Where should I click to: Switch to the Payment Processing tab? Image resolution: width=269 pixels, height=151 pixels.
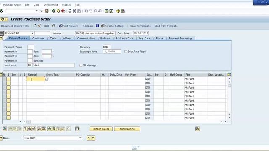pos(180,38)
